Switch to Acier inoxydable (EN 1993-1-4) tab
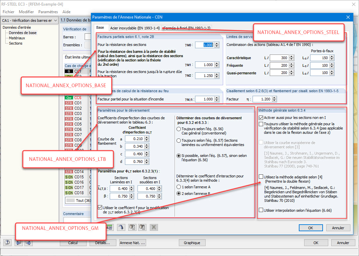359x256 pixels. click(x=135, y=28)
